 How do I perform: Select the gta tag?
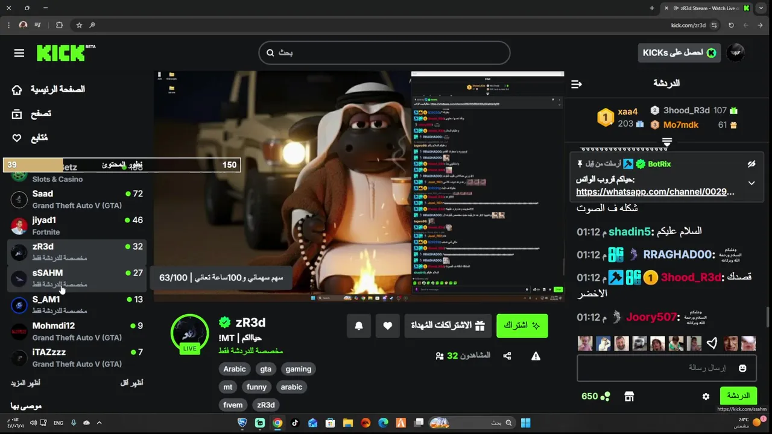pos(266,369)
